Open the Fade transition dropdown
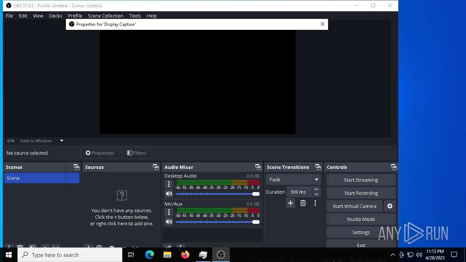This screenshot has width=466, height=262. [x=293, y=179]
